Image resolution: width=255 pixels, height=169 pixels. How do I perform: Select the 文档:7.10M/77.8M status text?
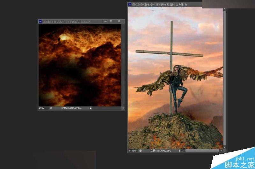pos(71,108)
